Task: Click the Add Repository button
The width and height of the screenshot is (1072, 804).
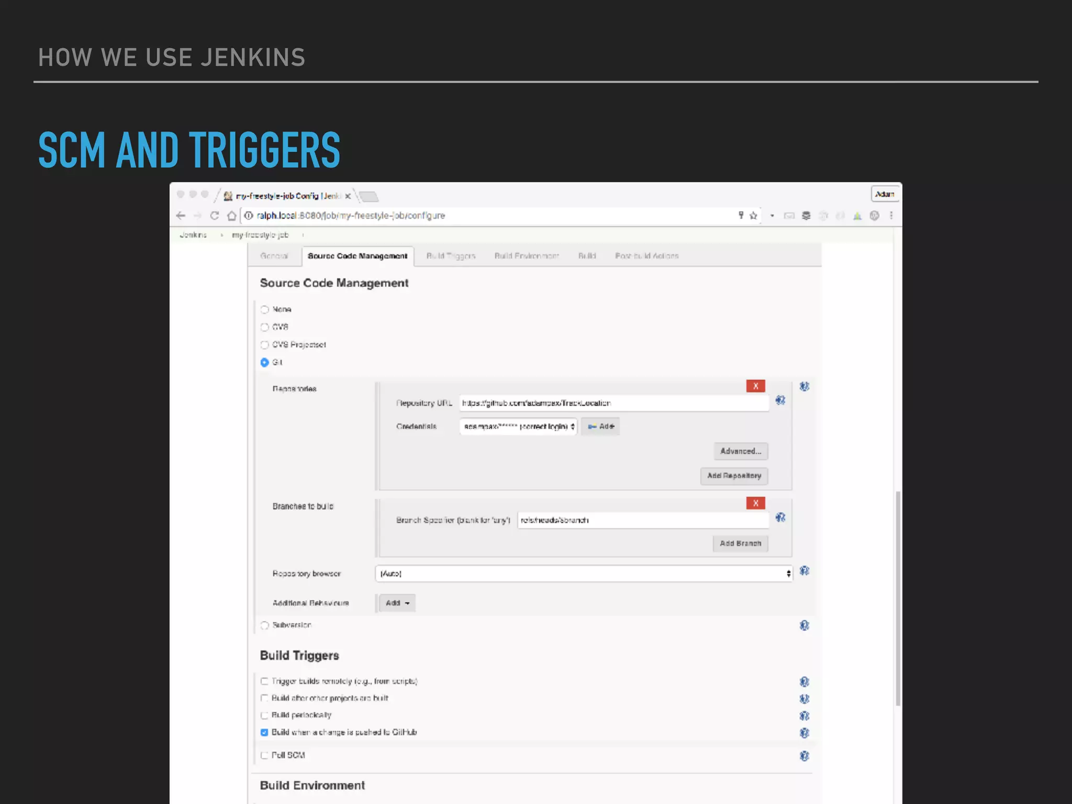Action: point(734,476)
